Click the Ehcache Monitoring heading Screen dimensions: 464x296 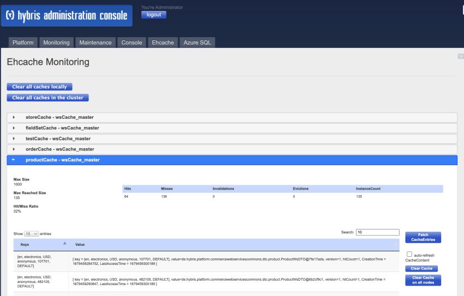click(48, 62)
